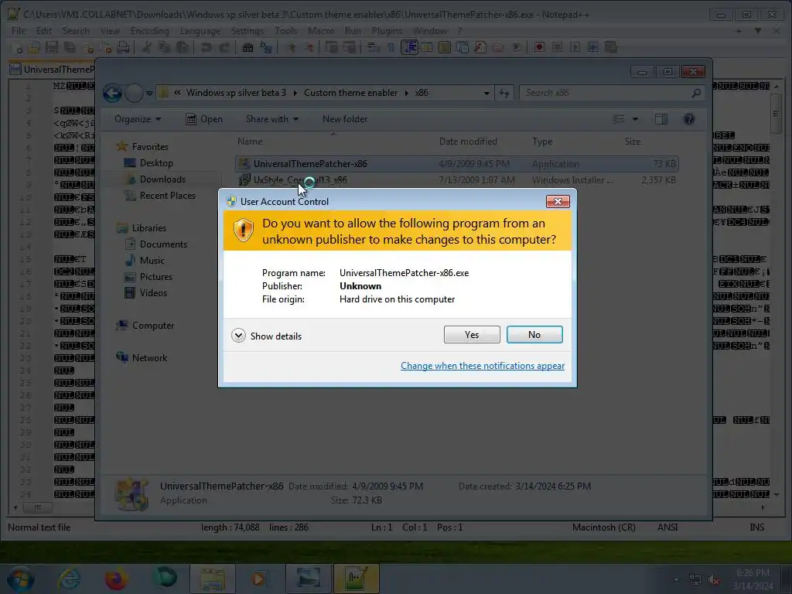Open the File menu in Notepad++

point(19,31)
